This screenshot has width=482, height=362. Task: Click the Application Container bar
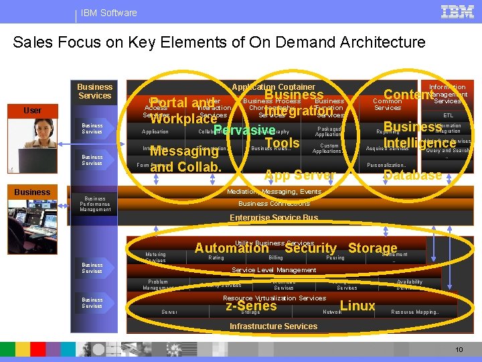[273, 87]
